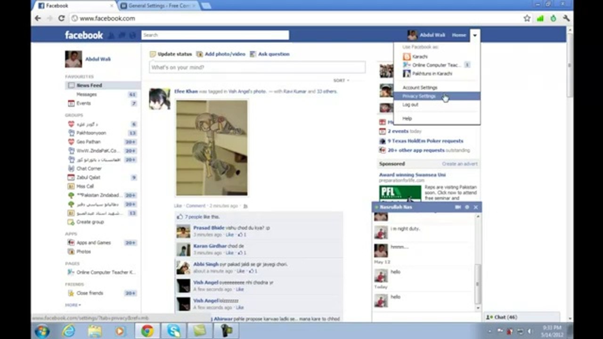Viewport: 603px width, 339px height.
Task: Click the Photos icon in the sidebar
Action: click(71, 252)
